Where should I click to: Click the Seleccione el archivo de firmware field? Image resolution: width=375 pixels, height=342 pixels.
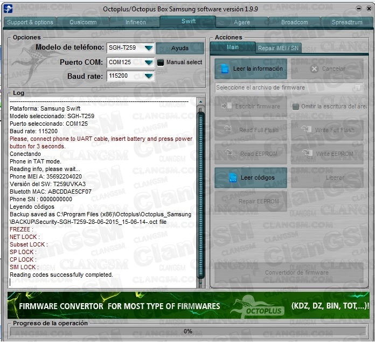[x=289, y=87]
